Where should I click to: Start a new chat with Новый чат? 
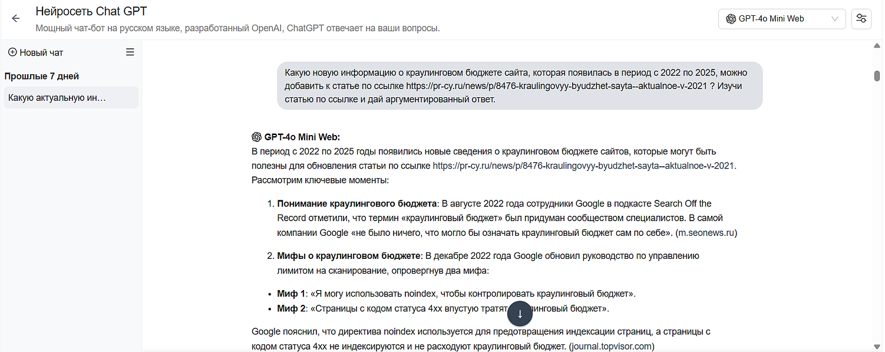click(x=36, y=52)
